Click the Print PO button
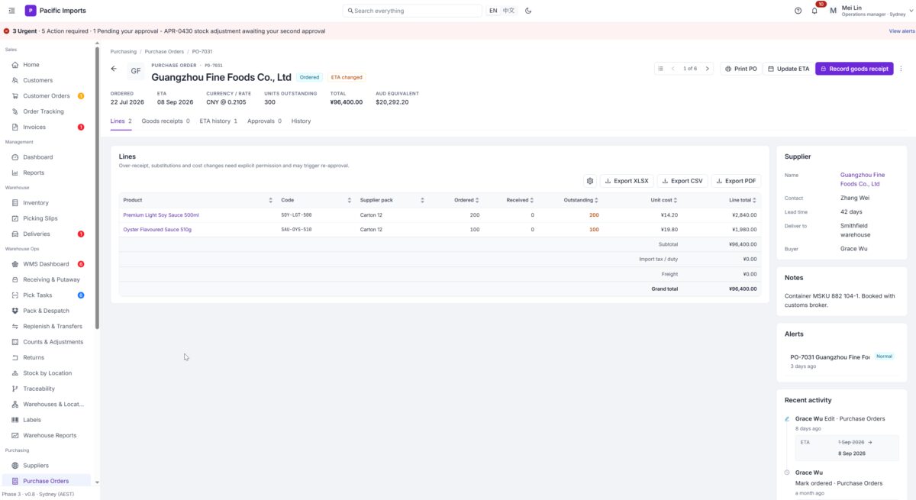 [x=741, y=69]
